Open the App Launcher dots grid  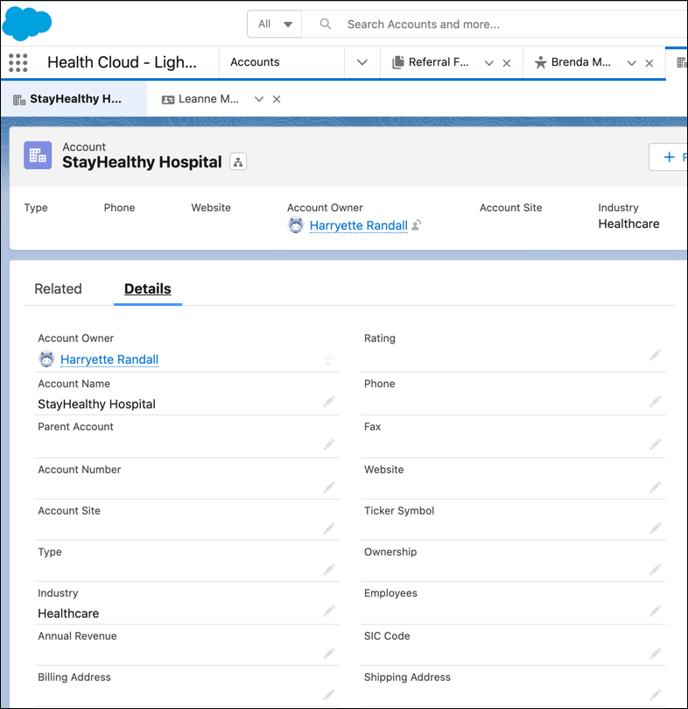(18, 62)
